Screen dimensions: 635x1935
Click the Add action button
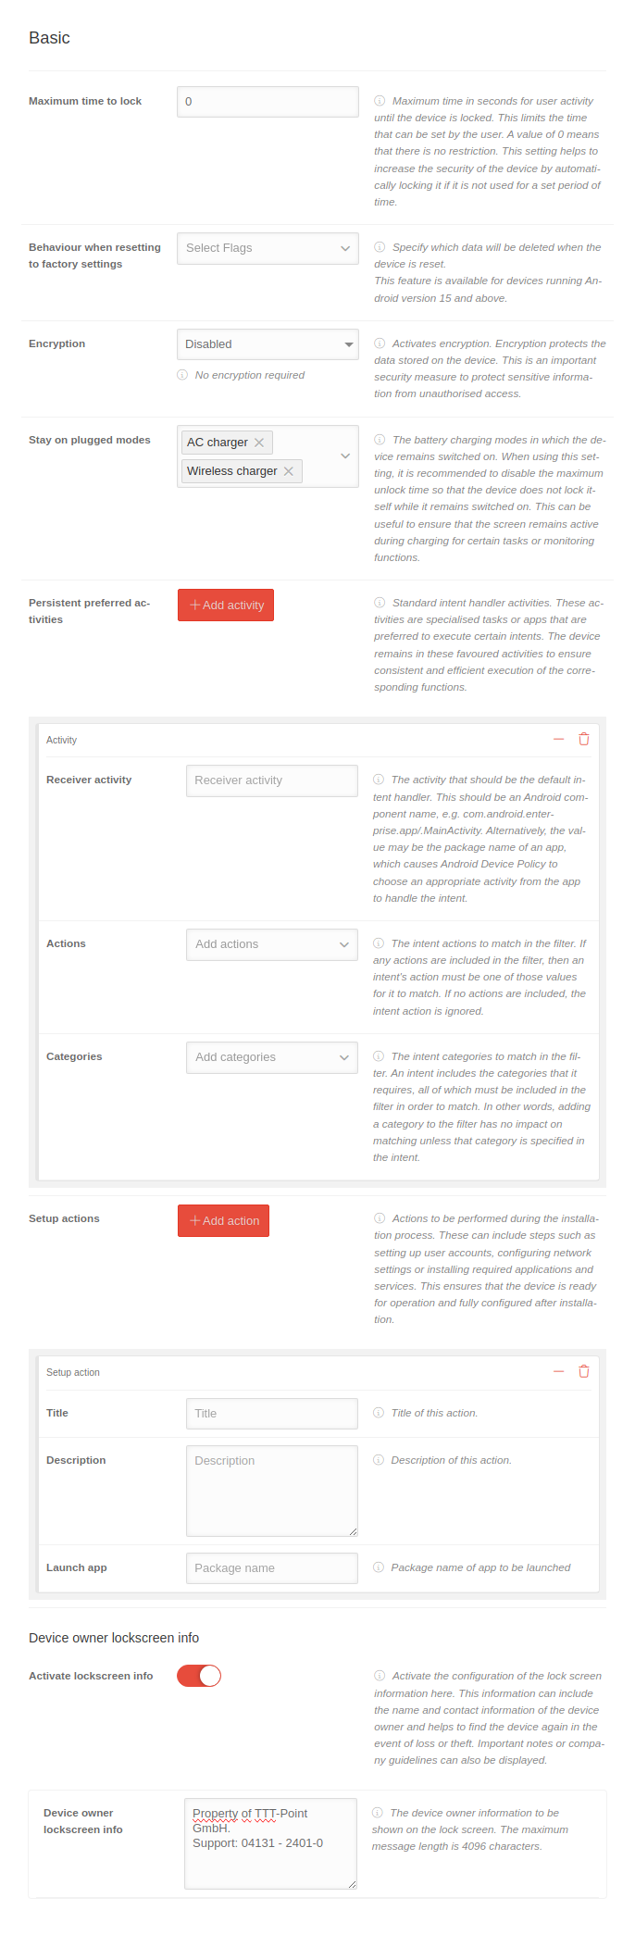pyautogui.click(x=224, y=1221)
